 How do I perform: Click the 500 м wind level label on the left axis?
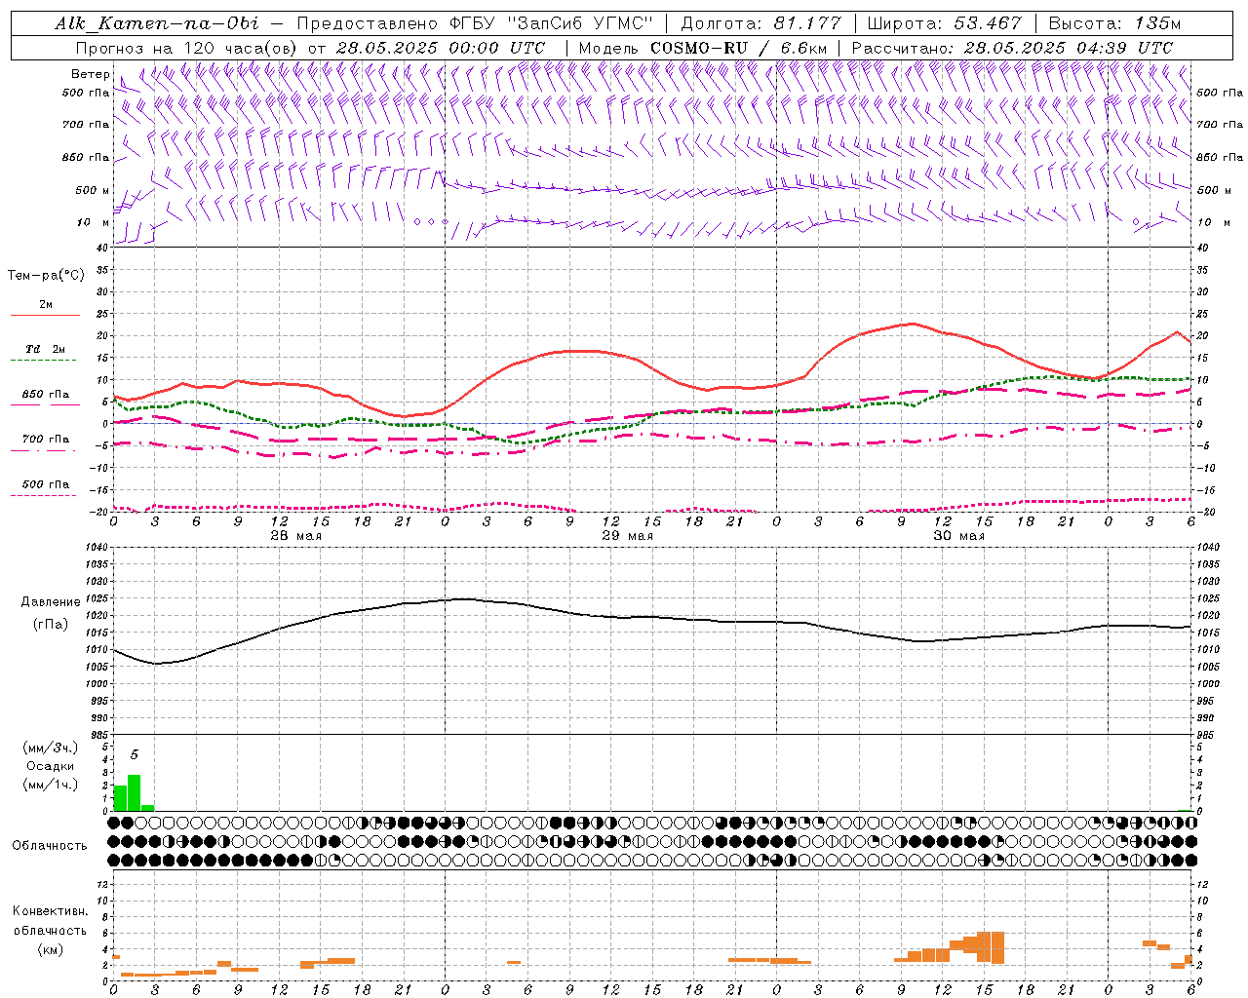[x=93, y=190]
